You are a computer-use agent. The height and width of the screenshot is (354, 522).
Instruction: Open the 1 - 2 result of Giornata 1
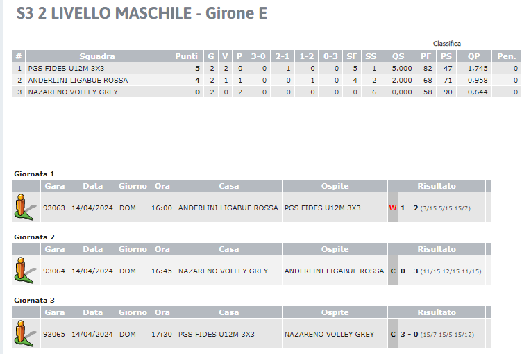409,208
